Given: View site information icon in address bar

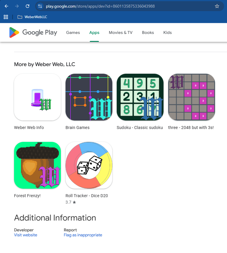Looking at the screenshot, I should coord(40,6).
